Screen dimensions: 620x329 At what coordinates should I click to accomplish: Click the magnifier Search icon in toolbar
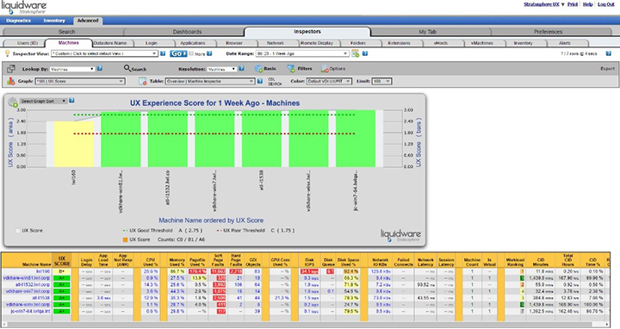(127, 68)
